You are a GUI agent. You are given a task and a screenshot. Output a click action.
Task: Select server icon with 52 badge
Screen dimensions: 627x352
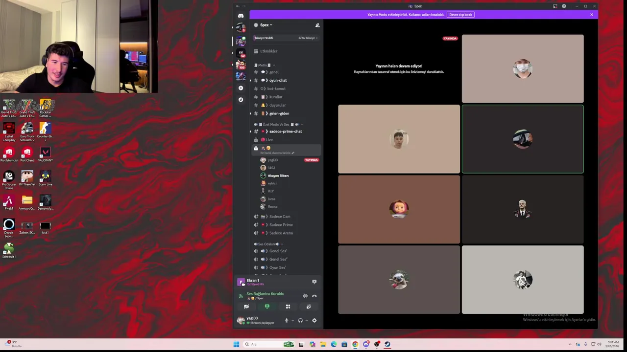[241, 53]
